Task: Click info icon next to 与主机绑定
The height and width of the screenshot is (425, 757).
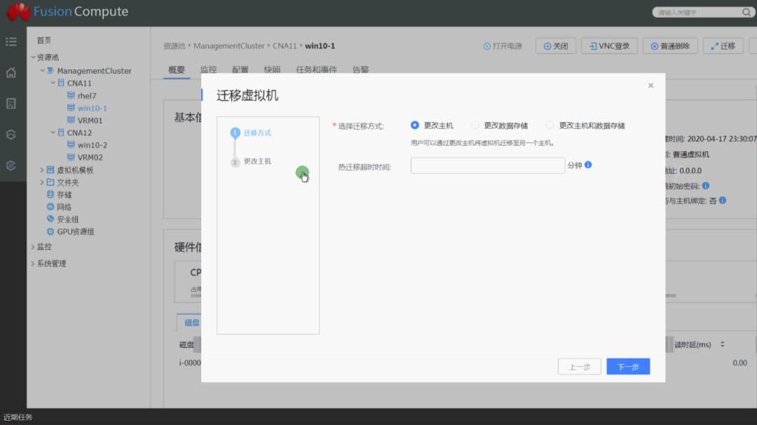Action: click(x=723, y=200)
